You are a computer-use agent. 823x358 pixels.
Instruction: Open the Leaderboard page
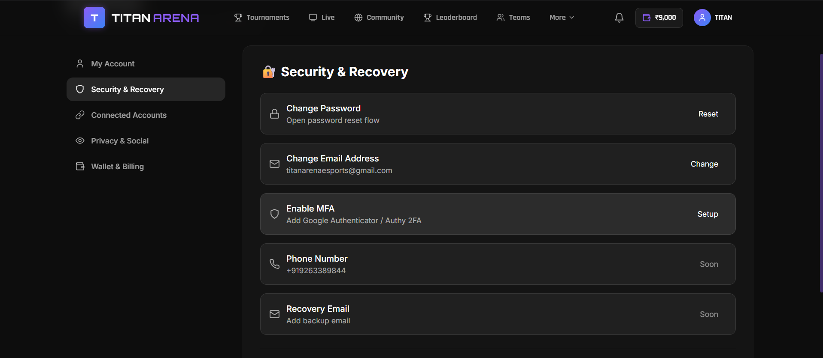pyautogui.click(x=450, y=18)
